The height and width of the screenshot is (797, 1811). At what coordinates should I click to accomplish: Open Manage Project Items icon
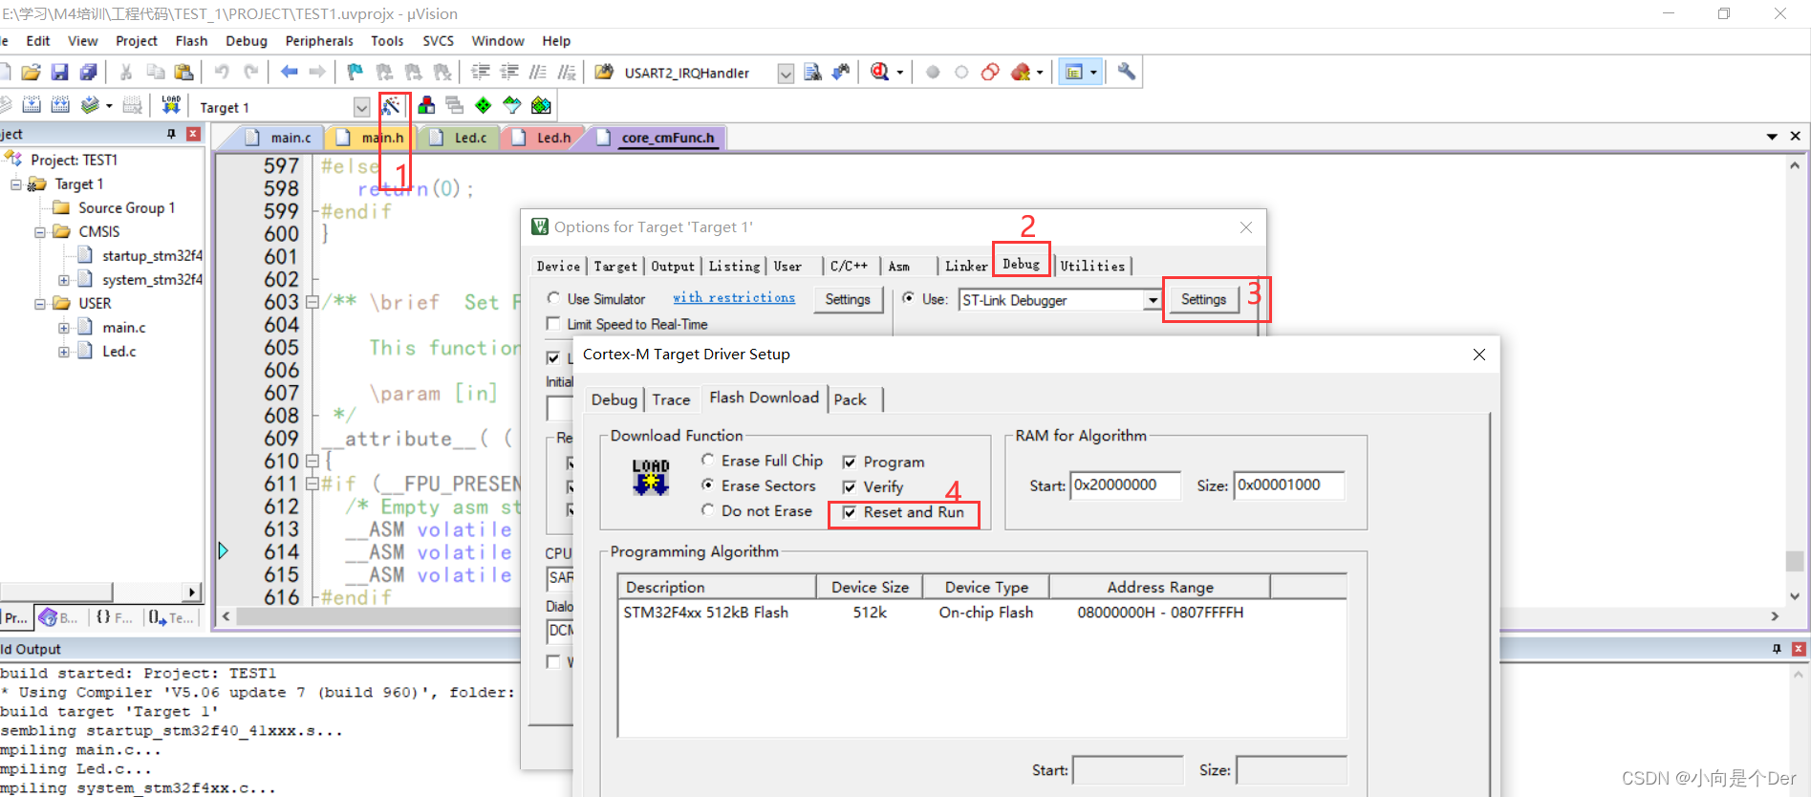click(x=426, y=106)
